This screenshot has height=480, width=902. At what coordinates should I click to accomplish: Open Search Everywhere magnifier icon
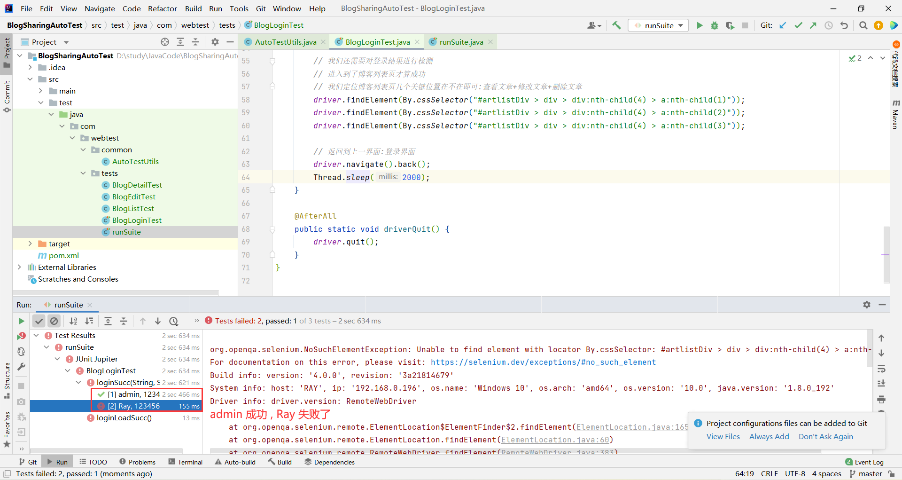click(863, 25)
